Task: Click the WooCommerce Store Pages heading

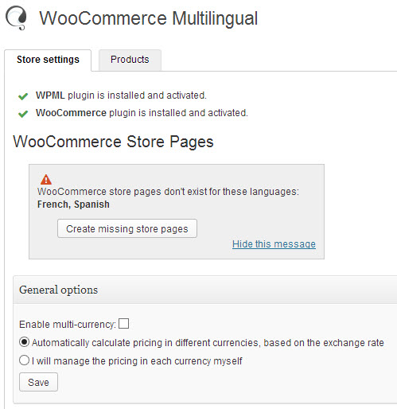Action: point(113,142)
